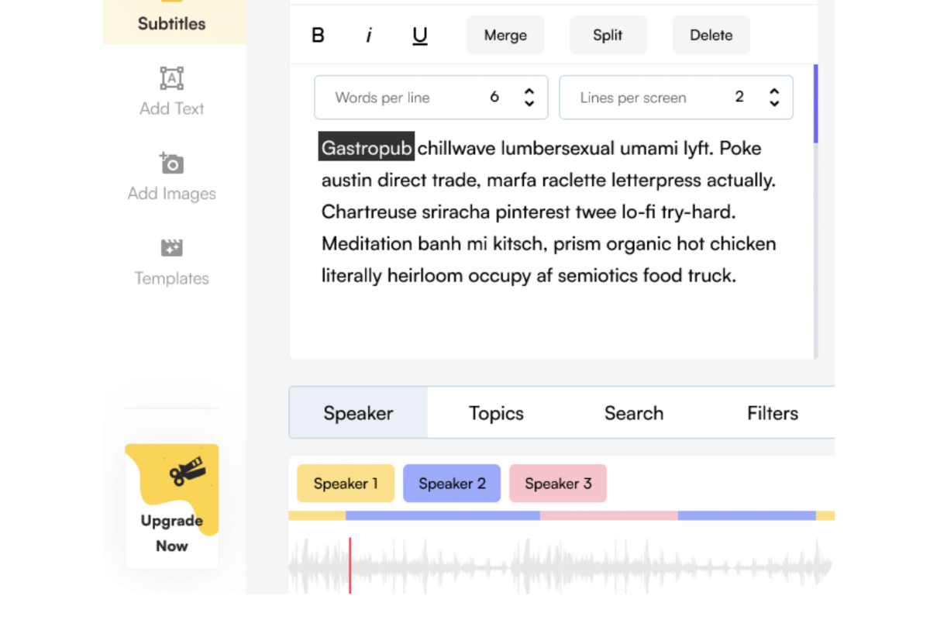Click the Templates label

172,278
